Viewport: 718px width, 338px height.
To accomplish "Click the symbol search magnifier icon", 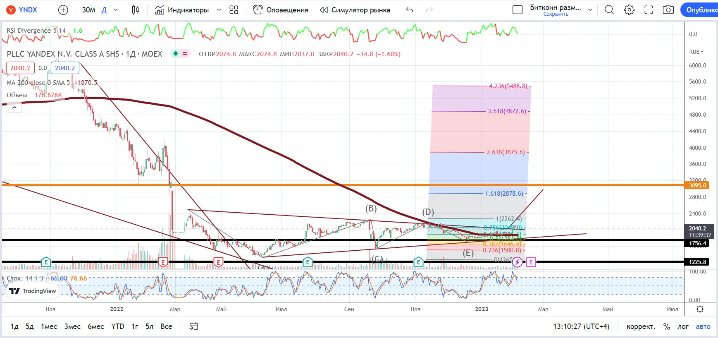I will click(609, 10).
